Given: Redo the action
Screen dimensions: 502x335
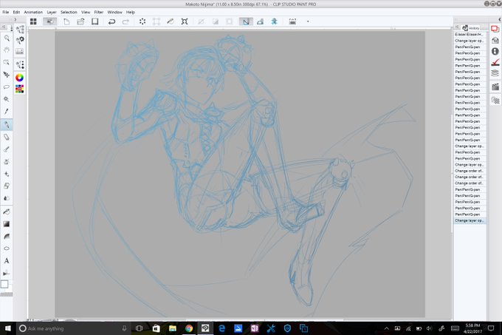Looking at the screenshot, I should [x=125, y=21].
